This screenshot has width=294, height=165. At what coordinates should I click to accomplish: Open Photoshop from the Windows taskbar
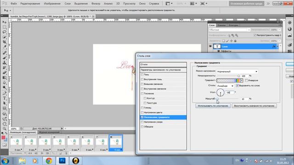point(62,161)
